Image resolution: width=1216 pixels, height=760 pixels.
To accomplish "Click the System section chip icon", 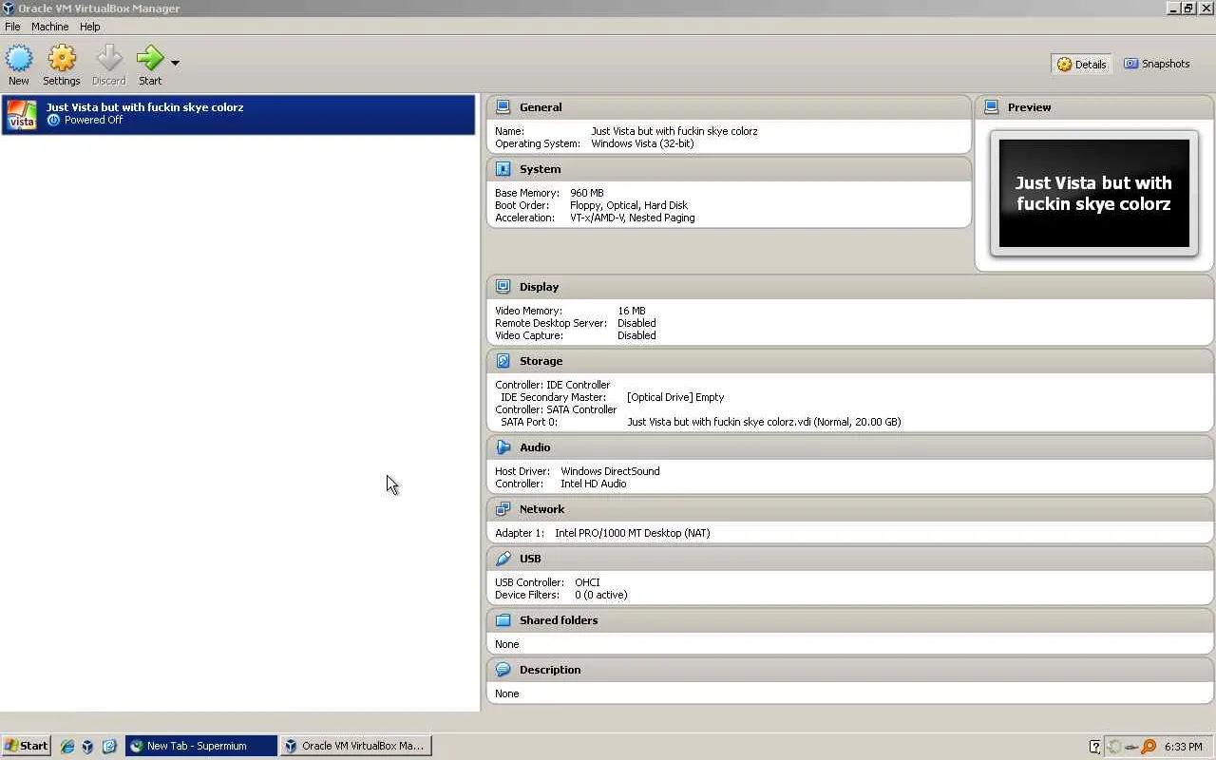I will point(503,169).
